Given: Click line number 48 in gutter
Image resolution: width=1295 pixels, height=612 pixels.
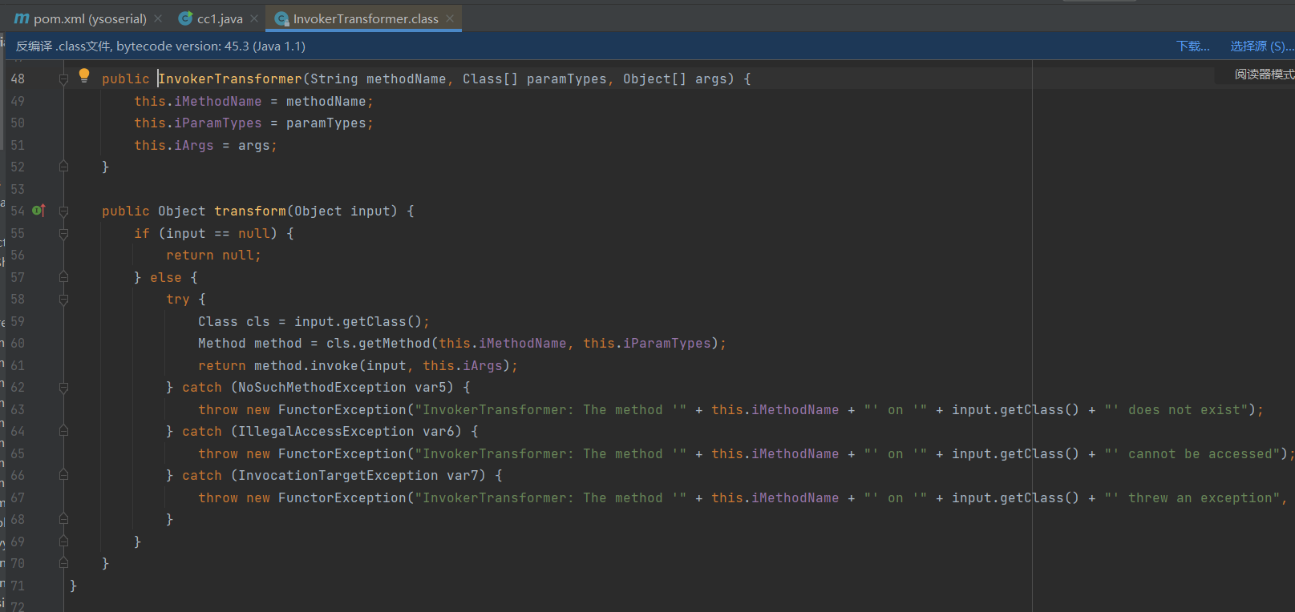Looking at the screenshot, I should [x=18, y=79].
